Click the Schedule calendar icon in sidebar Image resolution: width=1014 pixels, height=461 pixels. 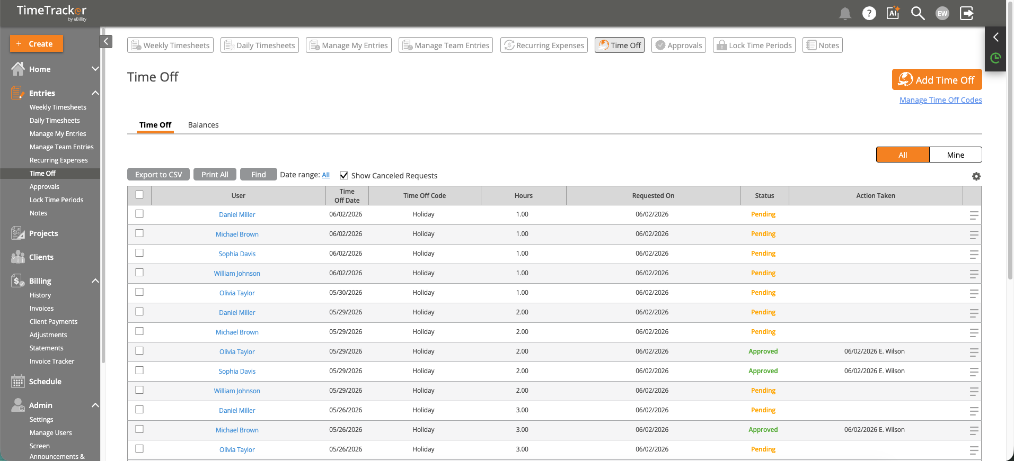point(18,381)
